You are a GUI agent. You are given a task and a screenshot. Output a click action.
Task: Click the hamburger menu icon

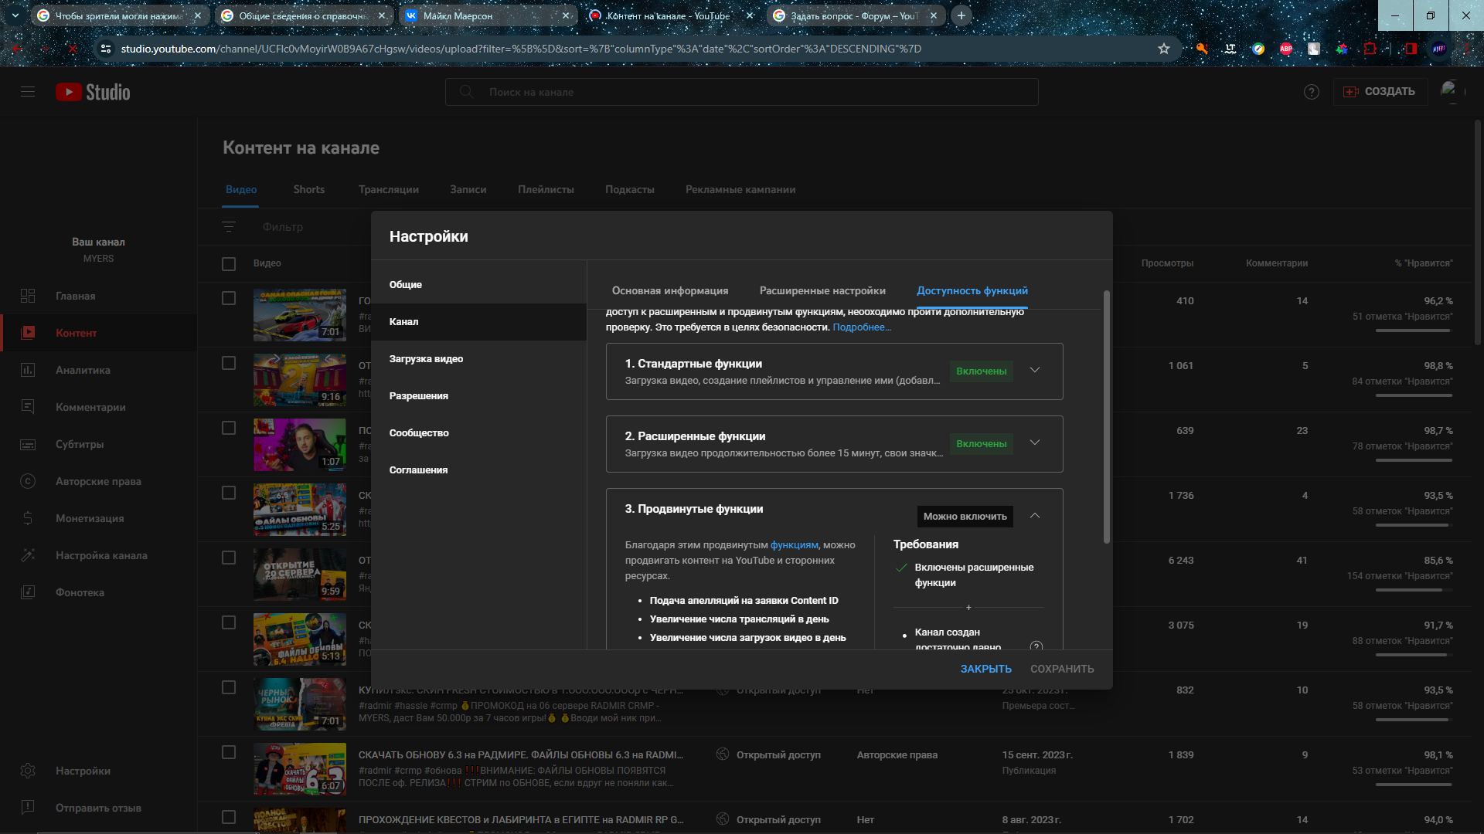(28, 92)
